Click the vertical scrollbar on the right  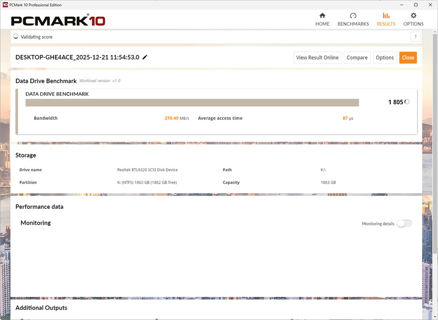(x=435, y=144)
